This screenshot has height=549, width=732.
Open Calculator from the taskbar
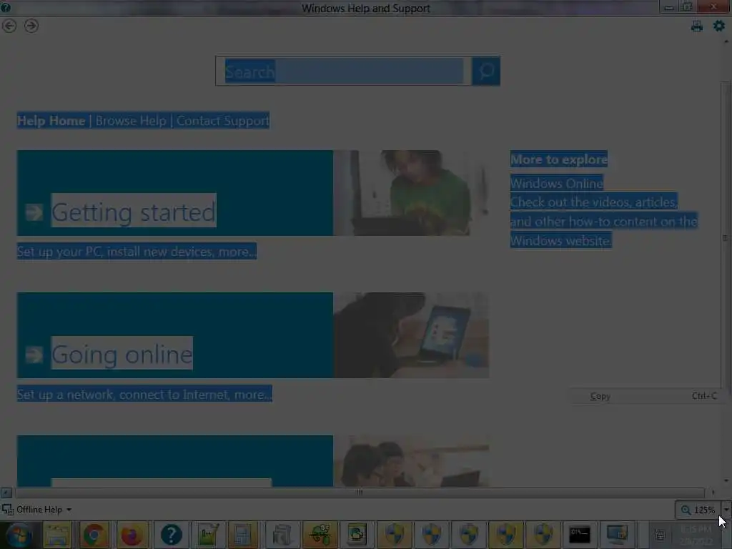pos(243,535)
